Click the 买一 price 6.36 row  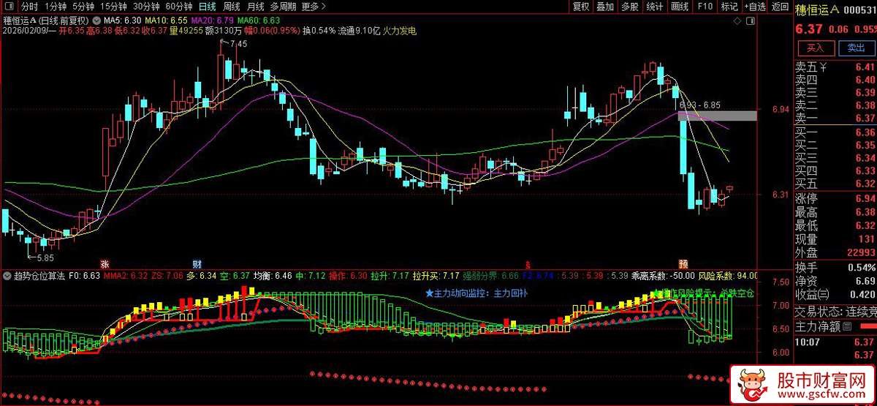click(835, 132)
